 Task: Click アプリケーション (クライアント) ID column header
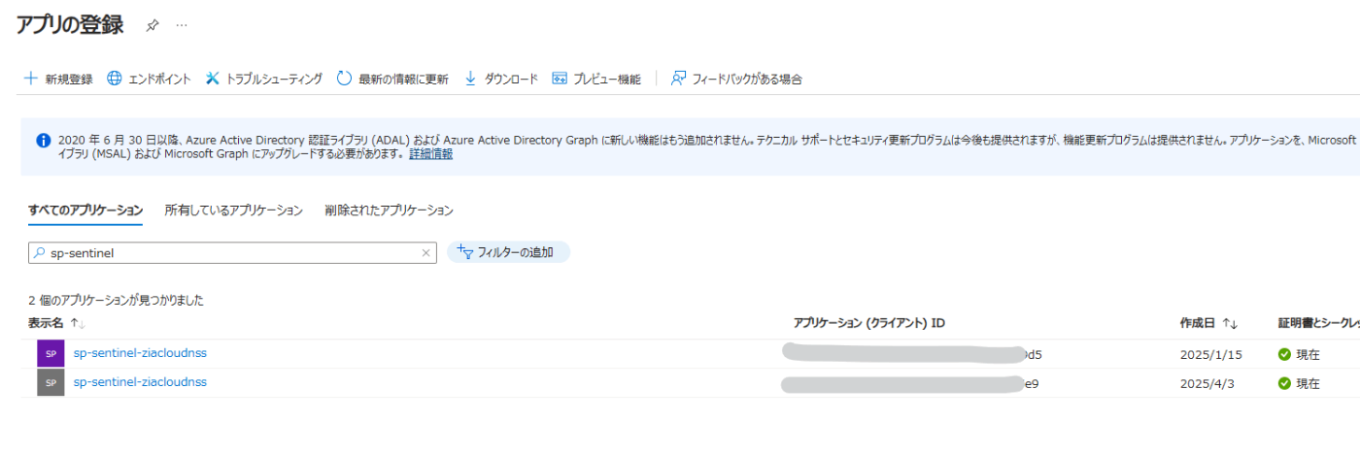click(x=869, y=323)
